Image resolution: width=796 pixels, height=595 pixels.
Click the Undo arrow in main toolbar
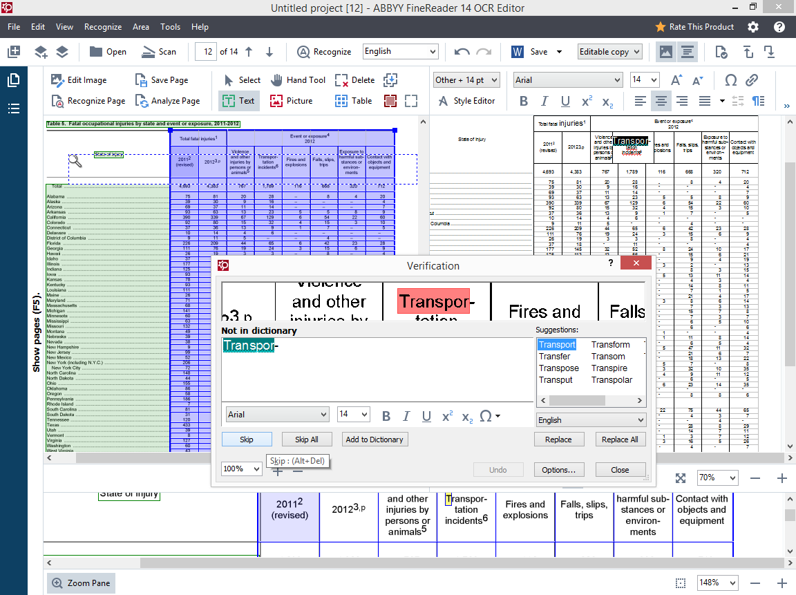coord(462,51)
